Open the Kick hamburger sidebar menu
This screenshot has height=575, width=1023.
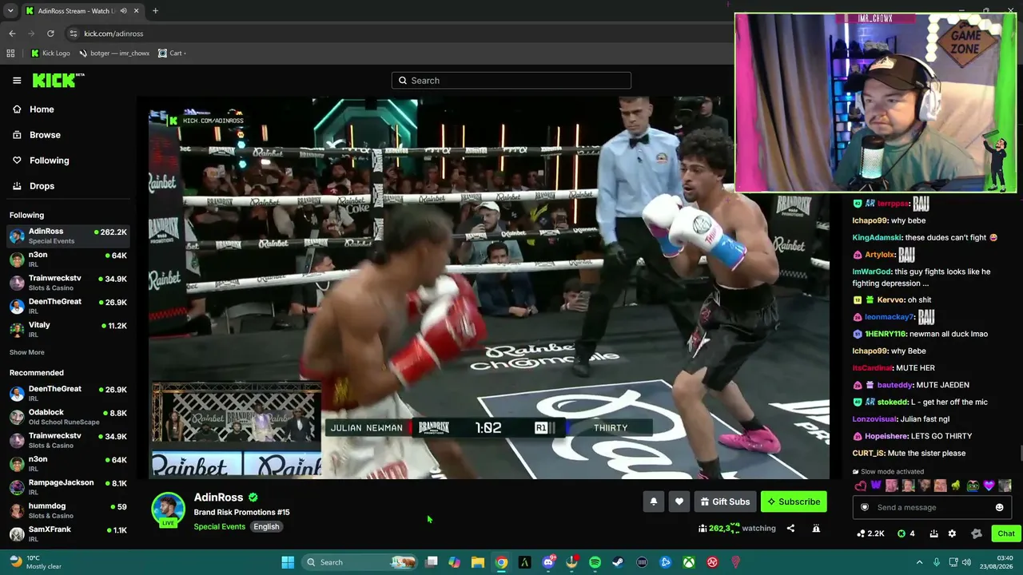point(17,80)
